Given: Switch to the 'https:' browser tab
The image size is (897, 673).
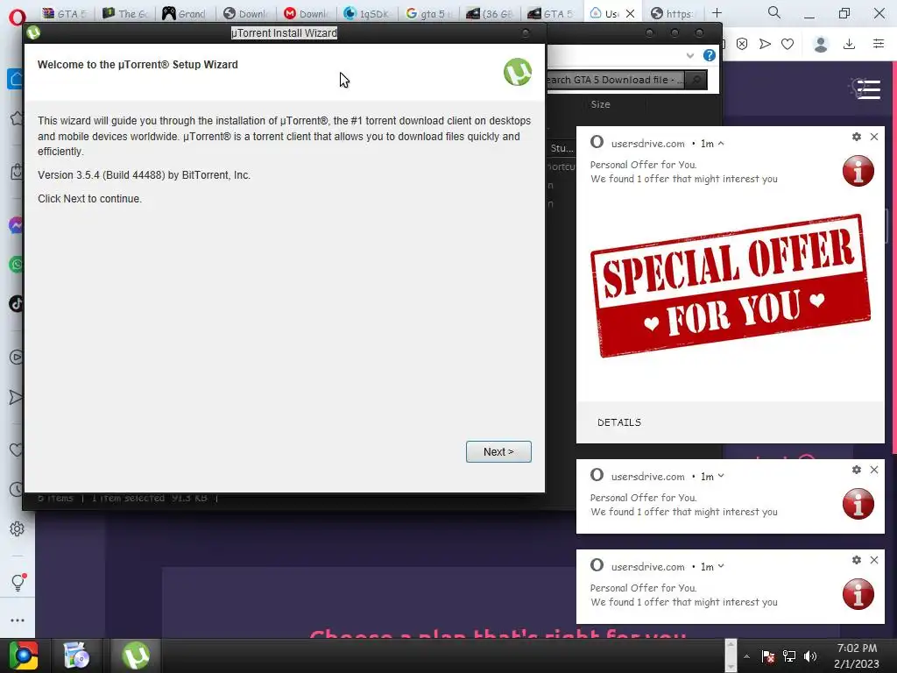Looking at the screenshot, I should click(673, 14).
